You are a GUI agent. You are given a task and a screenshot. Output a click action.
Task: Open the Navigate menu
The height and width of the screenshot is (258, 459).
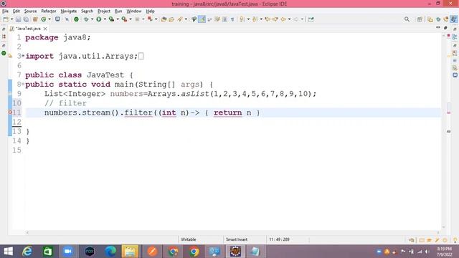pyautogui.click(x=69, y=11)
